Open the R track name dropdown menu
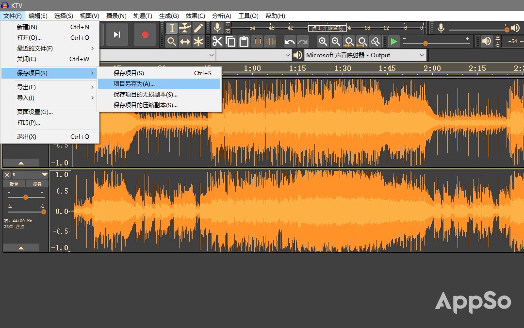This screenshot has width=524, height=328. [44, 175]
